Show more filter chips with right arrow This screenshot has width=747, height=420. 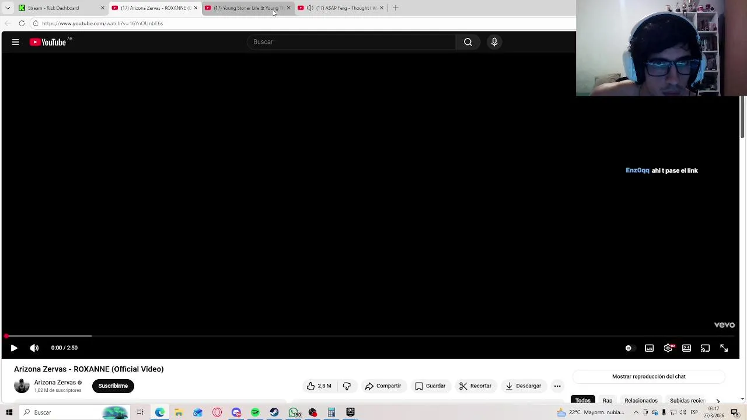coord(718,401)
